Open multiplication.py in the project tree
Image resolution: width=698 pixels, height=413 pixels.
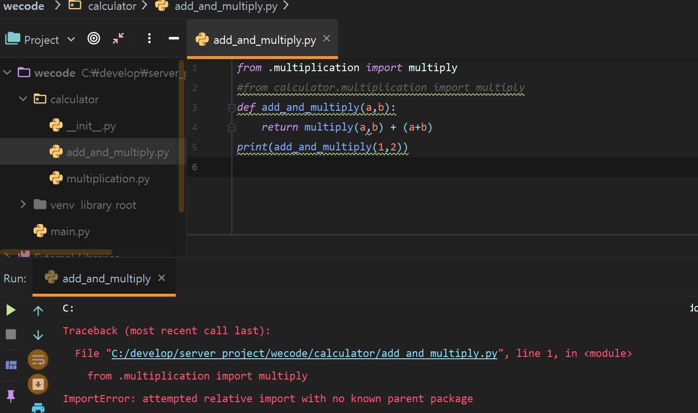[108, 179]
